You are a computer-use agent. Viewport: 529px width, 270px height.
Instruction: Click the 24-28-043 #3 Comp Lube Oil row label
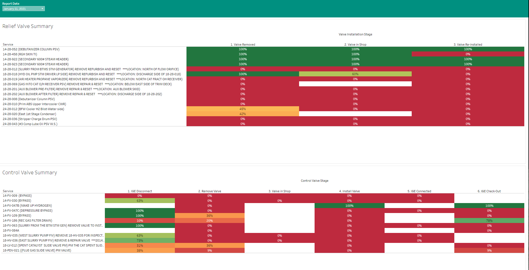point(30,124)
